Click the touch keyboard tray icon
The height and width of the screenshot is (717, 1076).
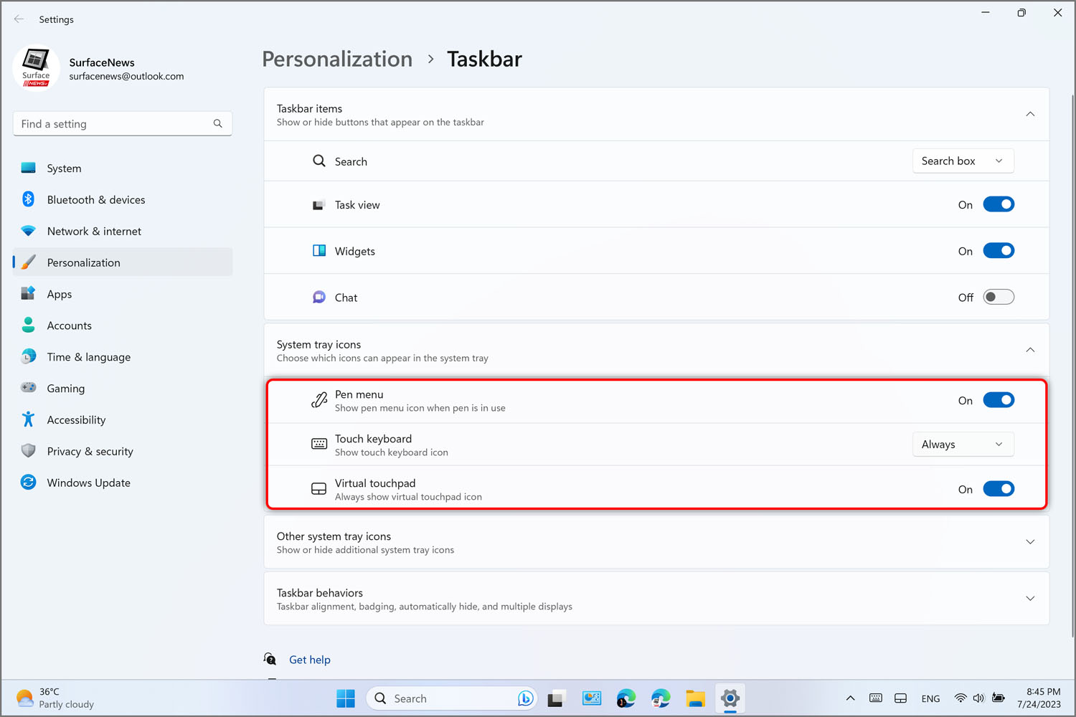(x=876, y=698)
